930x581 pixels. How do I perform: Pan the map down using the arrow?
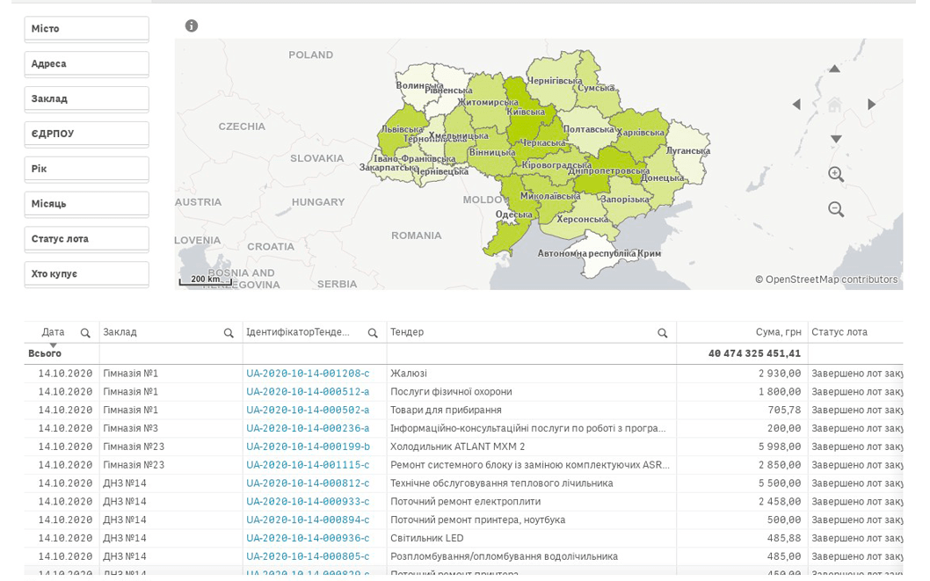point(834,139)
